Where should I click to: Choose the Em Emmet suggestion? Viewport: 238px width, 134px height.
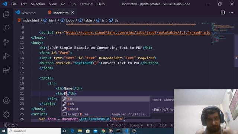click(106, 99)
